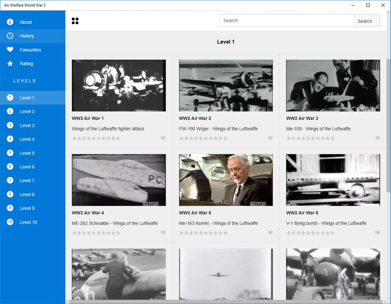
Task: Click the vertical scrollbar thumb
Action: pyautogui.click(x=388, y=126)
